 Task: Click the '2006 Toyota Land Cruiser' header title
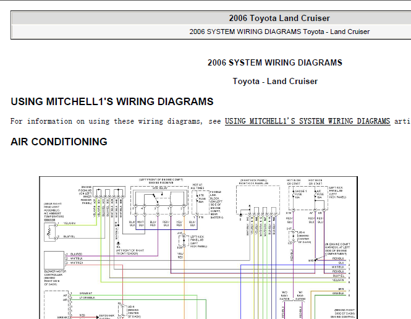pyautogui.click(x=279, y=19)
